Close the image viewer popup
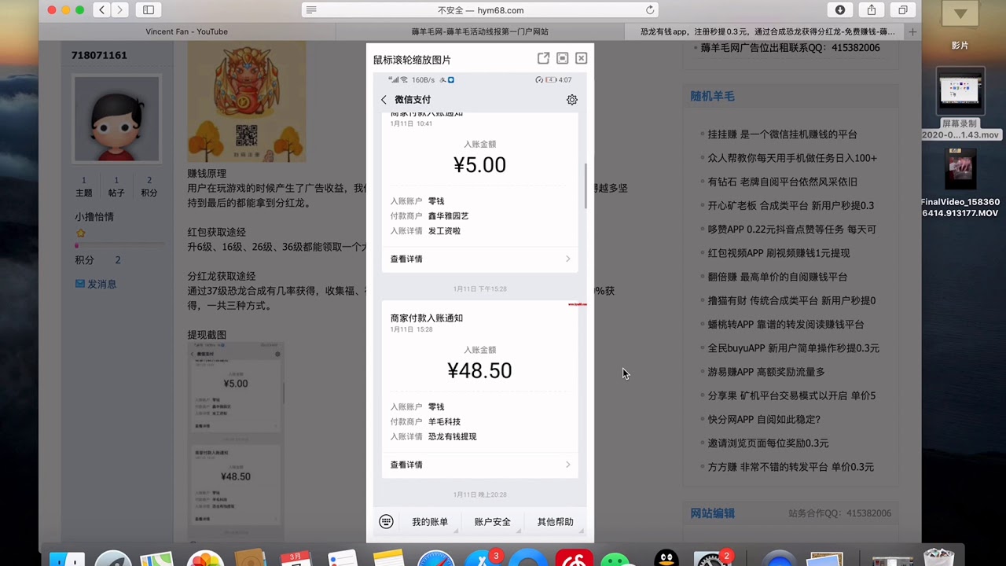The width and height of the screenshot is (1006, 566). coord(581,58)
